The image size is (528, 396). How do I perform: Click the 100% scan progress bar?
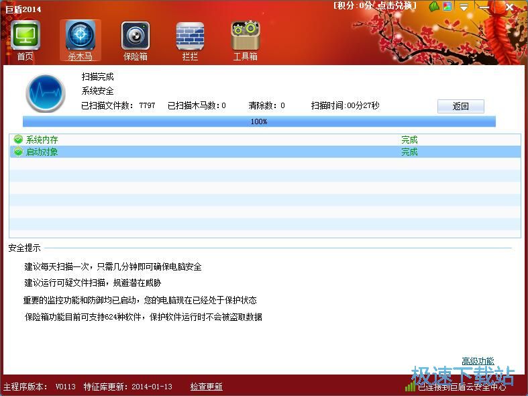click(259, 121)
